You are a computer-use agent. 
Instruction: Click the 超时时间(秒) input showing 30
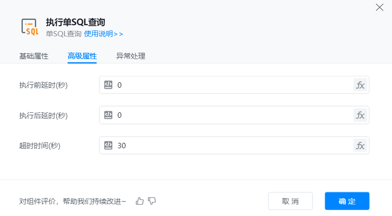233,145
